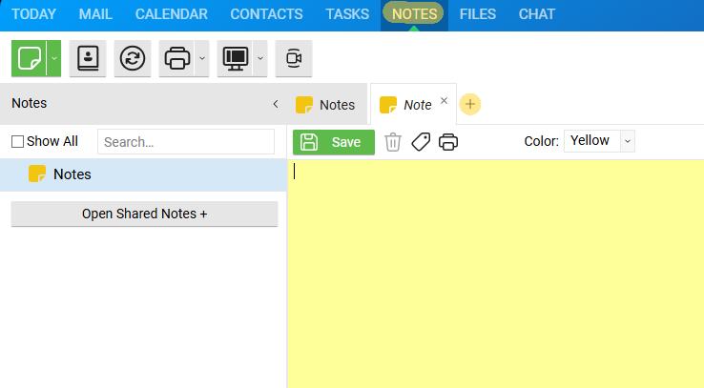The width and height of the screenshot is (704, 388).
Task: Click inside the yellow note text area
Action: [x=496, y=274]
